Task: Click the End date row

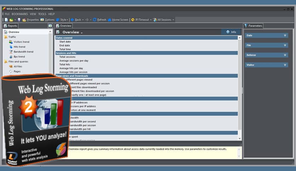Action: (146, 45)
